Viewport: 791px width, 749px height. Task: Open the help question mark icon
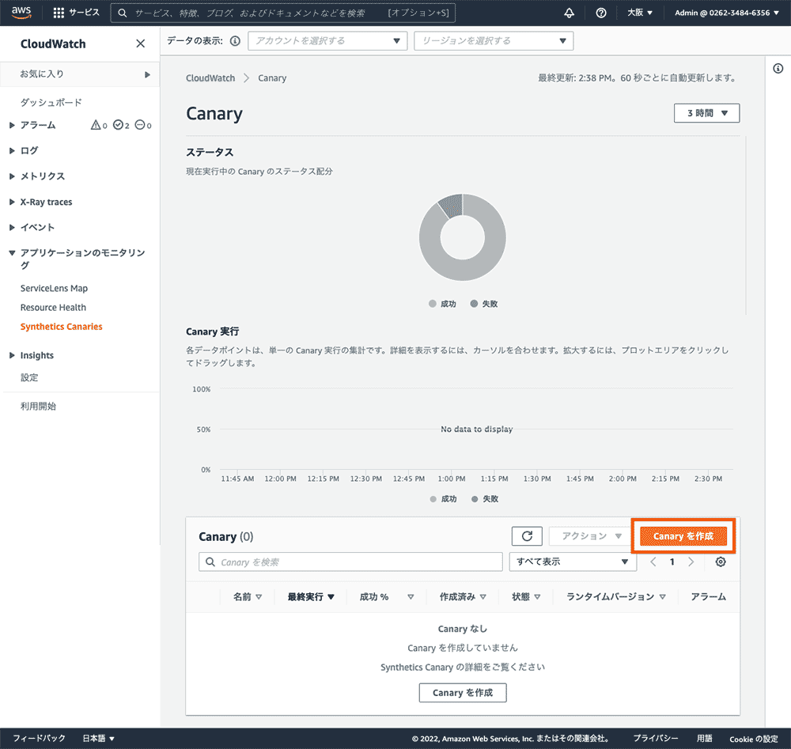pyautogui.click(x=601, y=13)
